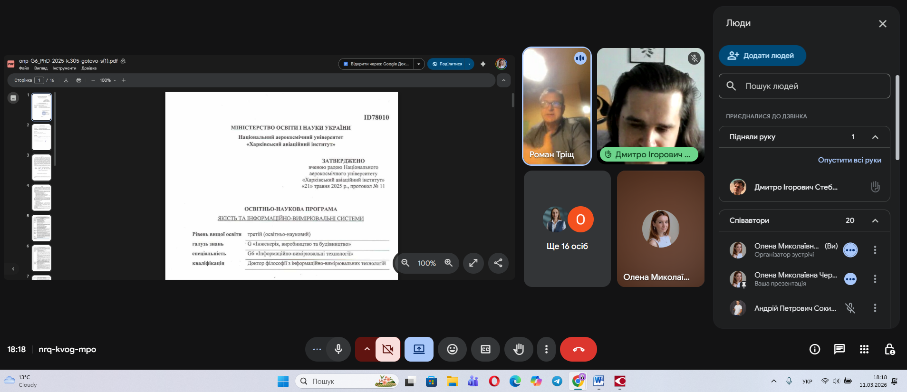
Task: Open the activities grid icon
Action: pyautogui.click(x=864, y=349)
